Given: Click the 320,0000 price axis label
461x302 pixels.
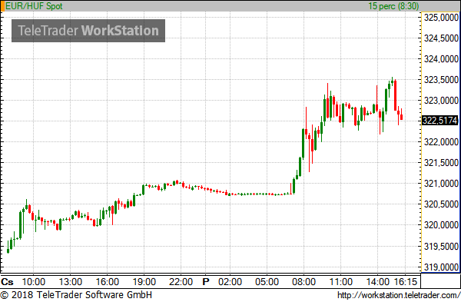Looking at the screenshot, I should coord(441,225).
